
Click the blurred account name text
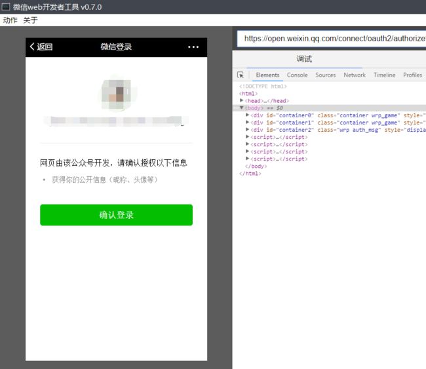click(116, 121)
